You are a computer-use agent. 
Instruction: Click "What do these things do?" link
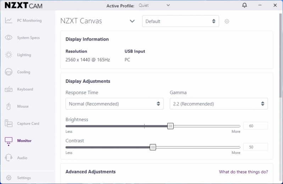(244, 172)
